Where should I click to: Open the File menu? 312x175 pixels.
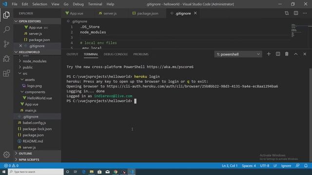tap(15, 4)
